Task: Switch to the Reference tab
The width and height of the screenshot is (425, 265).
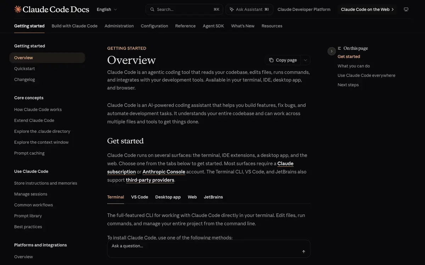Action: point(185,26)
